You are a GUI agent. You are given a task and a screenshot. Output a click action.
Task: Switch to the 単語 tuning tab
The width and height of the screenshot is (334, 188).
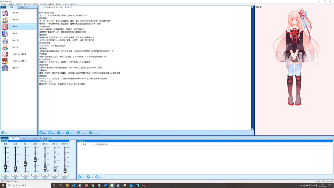tap(45, 138)
